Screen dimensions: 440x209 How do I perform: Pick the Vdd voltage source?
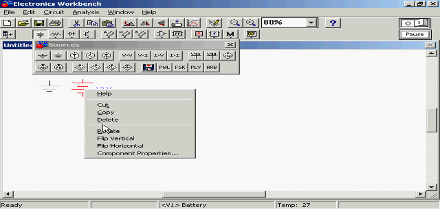pos(212,56)
